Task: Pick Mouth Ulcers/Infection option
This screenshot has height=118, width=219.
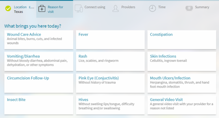Action: point(182,83)
